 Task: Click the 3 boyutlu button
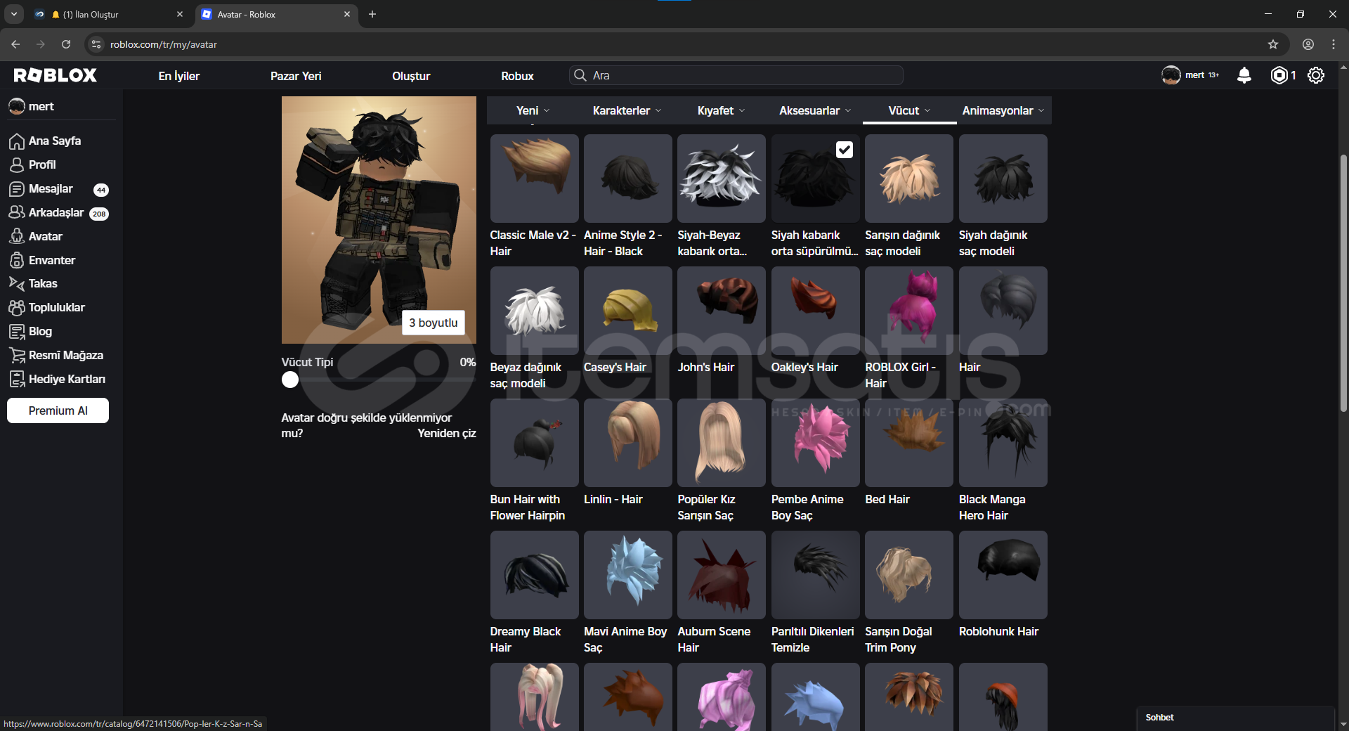(x=433, y=323)
